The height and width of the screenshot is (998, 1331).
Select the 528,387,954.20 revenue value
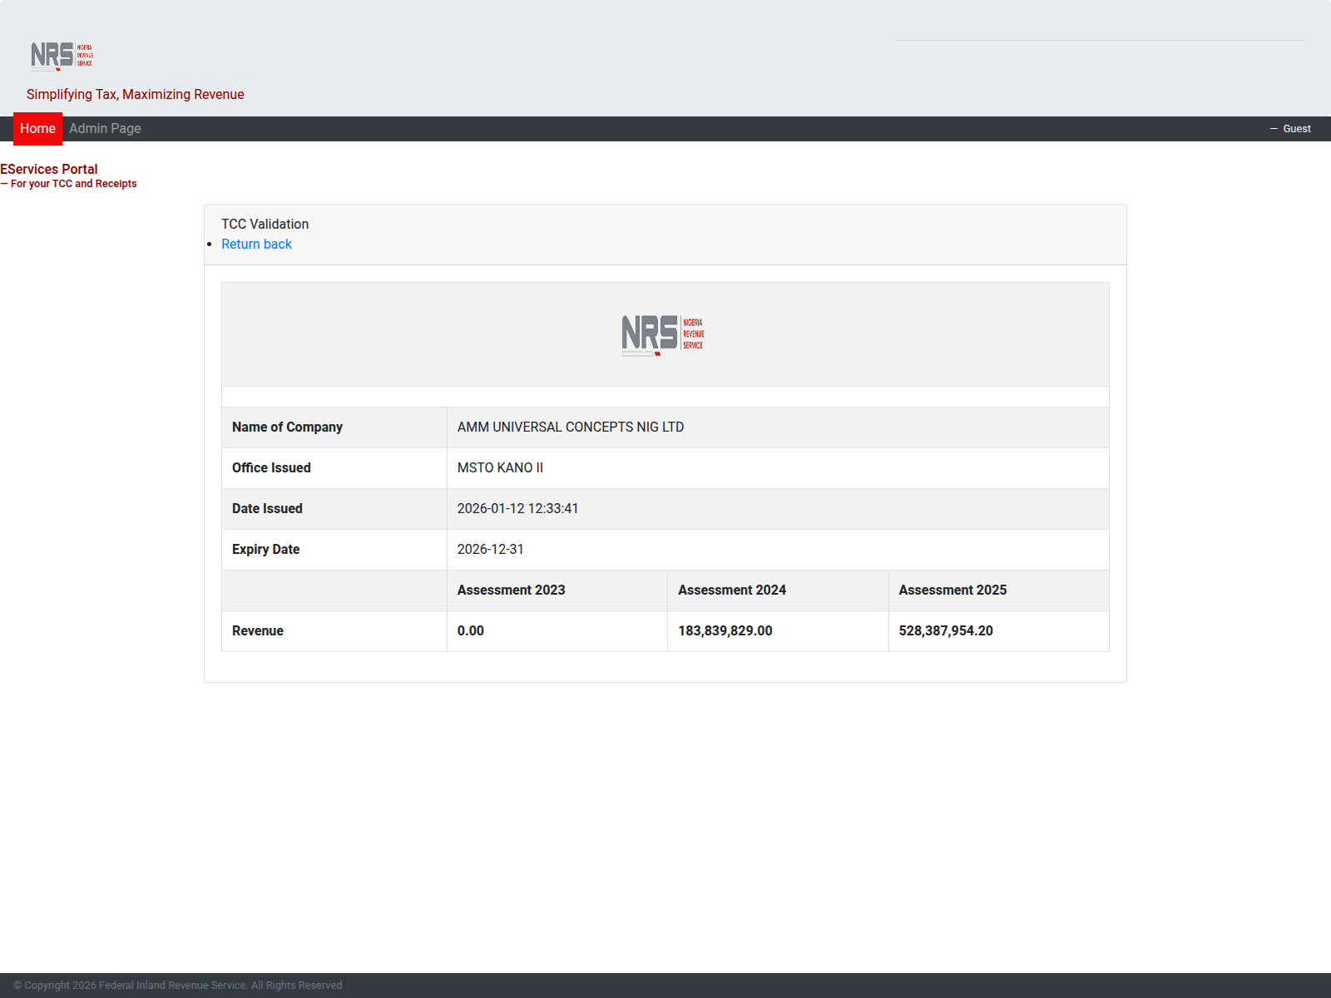(946, 631)
